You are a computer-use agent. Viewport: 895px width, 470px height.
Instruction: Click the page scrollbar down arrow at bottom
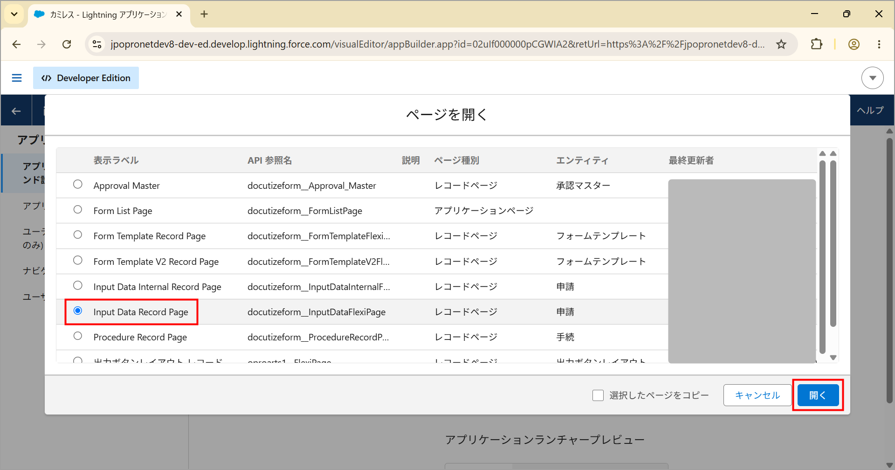(889, 465)
